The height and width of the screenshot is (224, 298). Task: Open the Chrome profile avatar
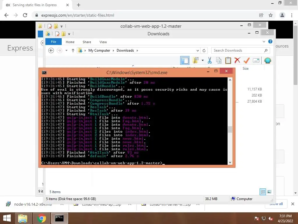pyautogui.click(x=282, y=15)
